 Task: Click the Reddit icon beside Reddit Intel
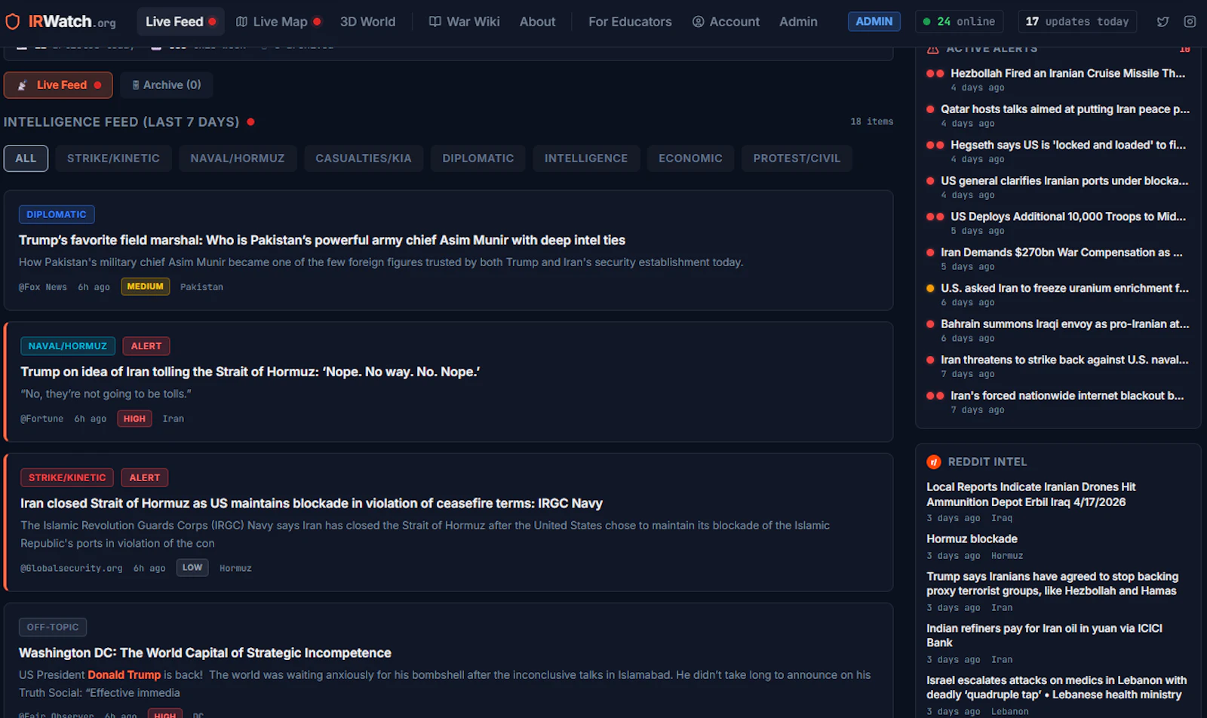(934, 462)
